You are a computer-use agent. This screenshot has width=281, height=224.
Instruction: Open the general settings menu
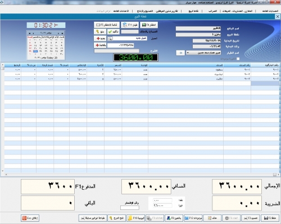[x=121, y=11]
